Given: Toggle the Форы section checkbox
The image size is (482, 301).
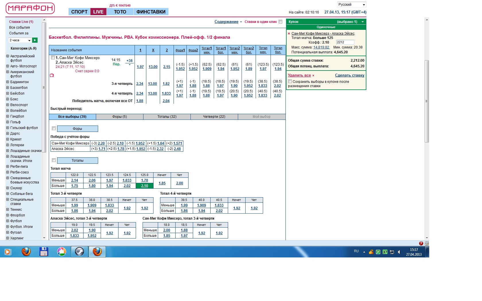Looking at the screenshot, I should (x=54, y=128).
